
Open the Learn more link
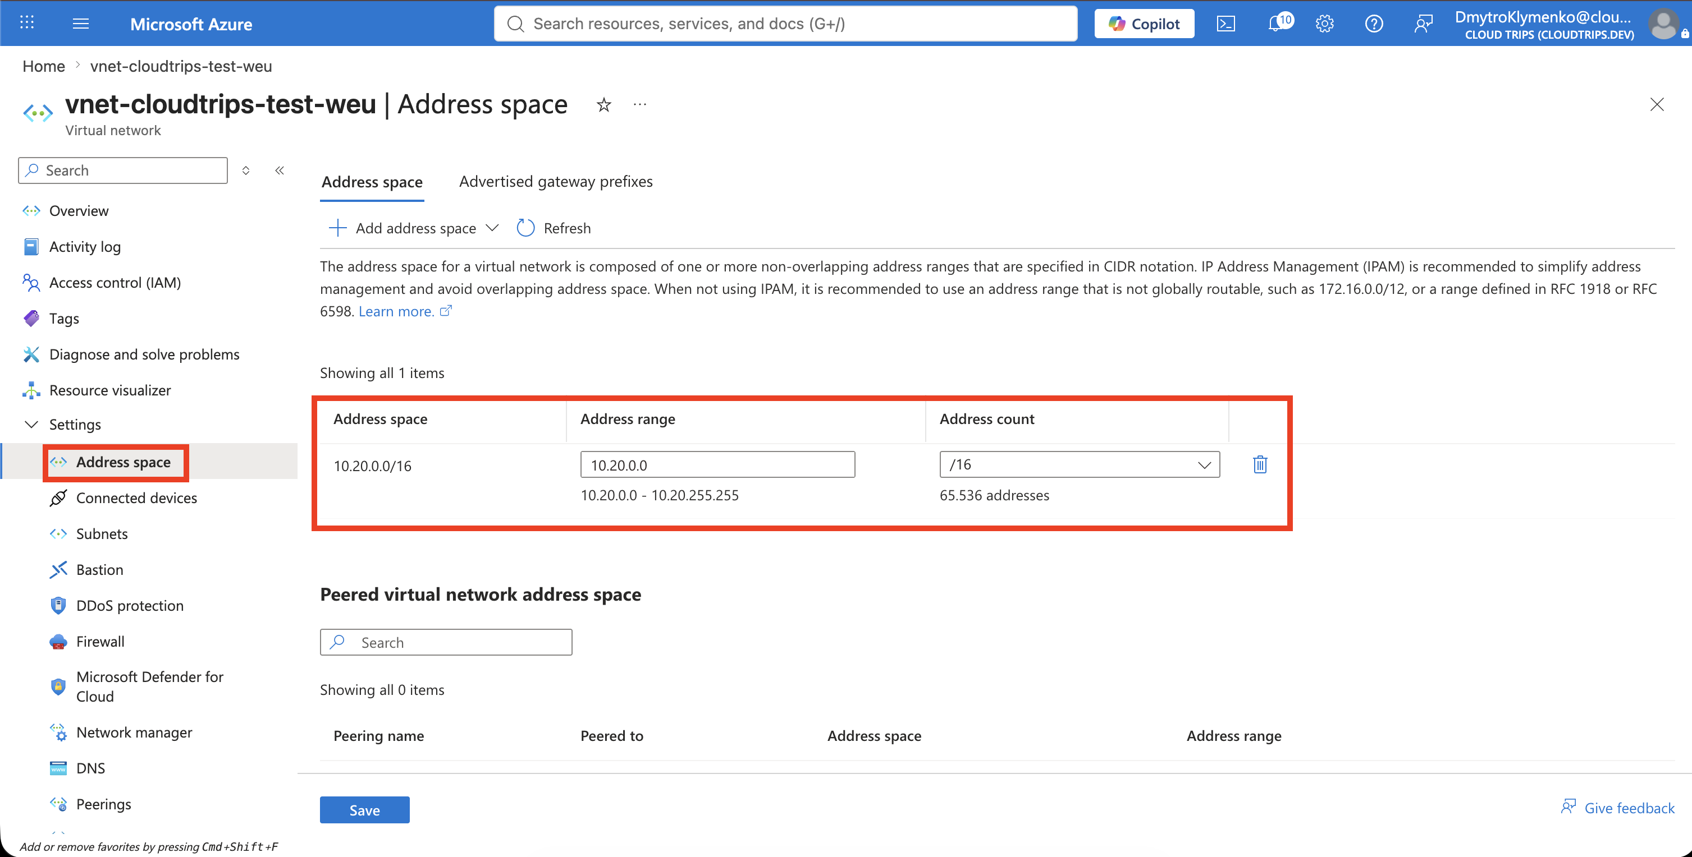click(x=396, y=311)
